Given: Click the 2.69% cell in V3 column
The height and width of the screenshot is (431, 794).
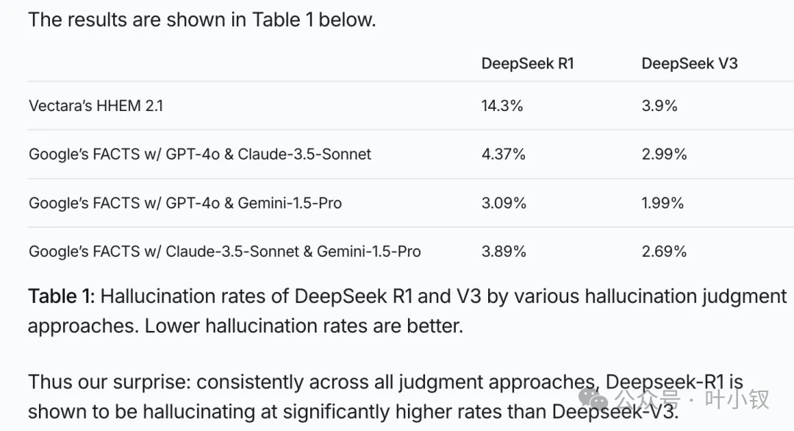Looking at the screenshot, I should (x=664, y=252).
